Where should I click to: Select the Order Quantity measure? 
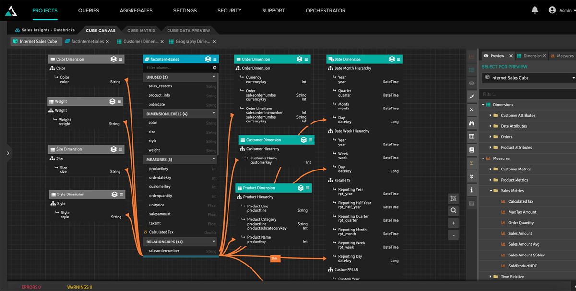[521, 223]
